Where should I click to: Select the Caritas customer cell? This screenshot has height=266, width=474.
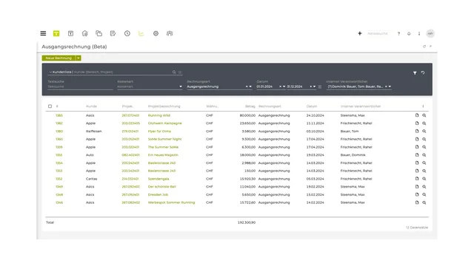point(92,179)
